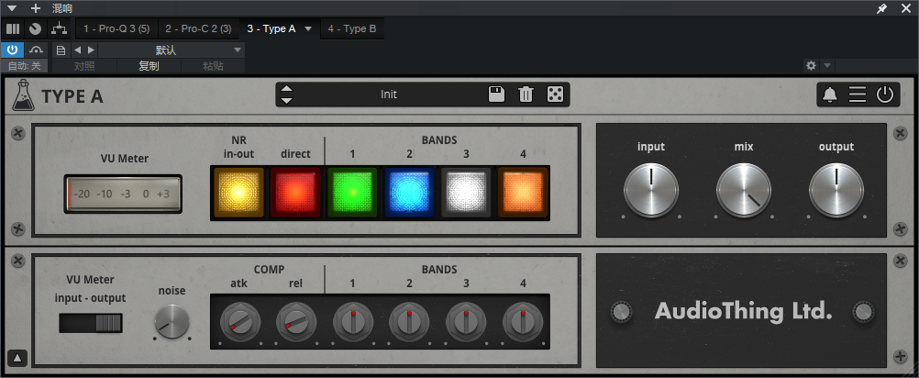Click the mix knob
919x378 pixels.
click(x=744, y=191)
